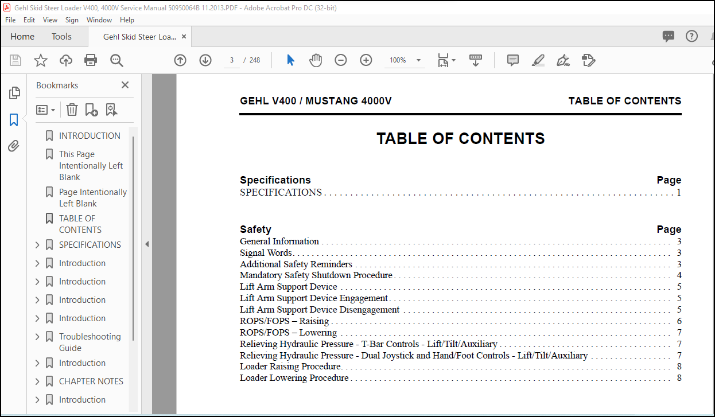Viewport: 715px width, 417px height.
Task: Toggle the bookmarks panel icon
Action: tap(14, 120)
